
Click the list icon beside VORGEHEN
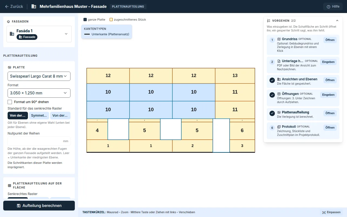click(x=269, y=21)
